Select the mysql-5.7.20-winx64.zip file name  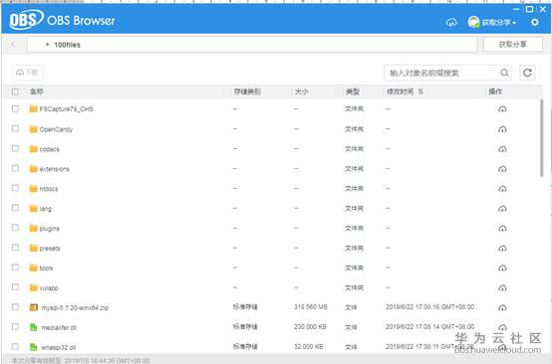(x=75, y=307)
